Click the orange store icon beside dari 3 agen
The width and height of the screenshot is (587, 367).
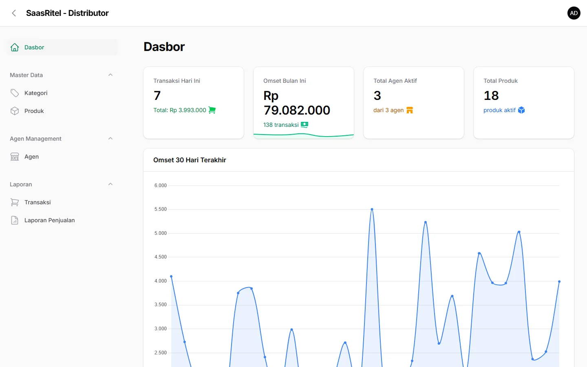click(410, 110)
